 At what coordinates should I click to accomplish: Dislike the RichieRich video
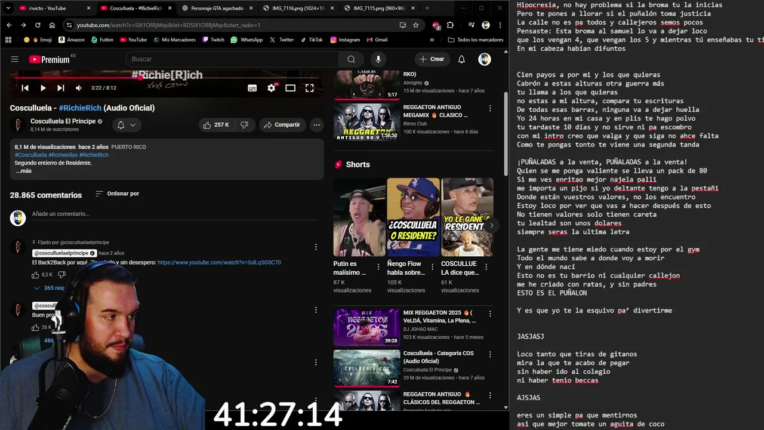pos(244,125)
